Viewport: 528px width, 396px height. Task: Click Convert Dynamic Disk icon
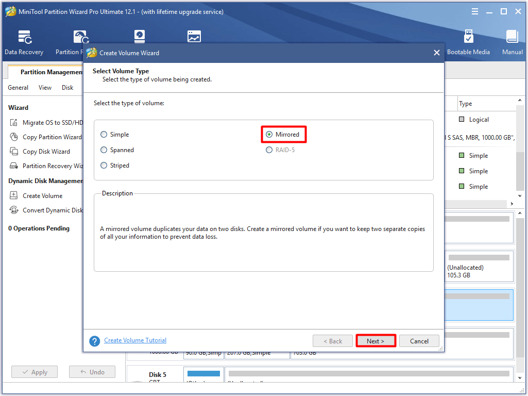pos(13,210)
